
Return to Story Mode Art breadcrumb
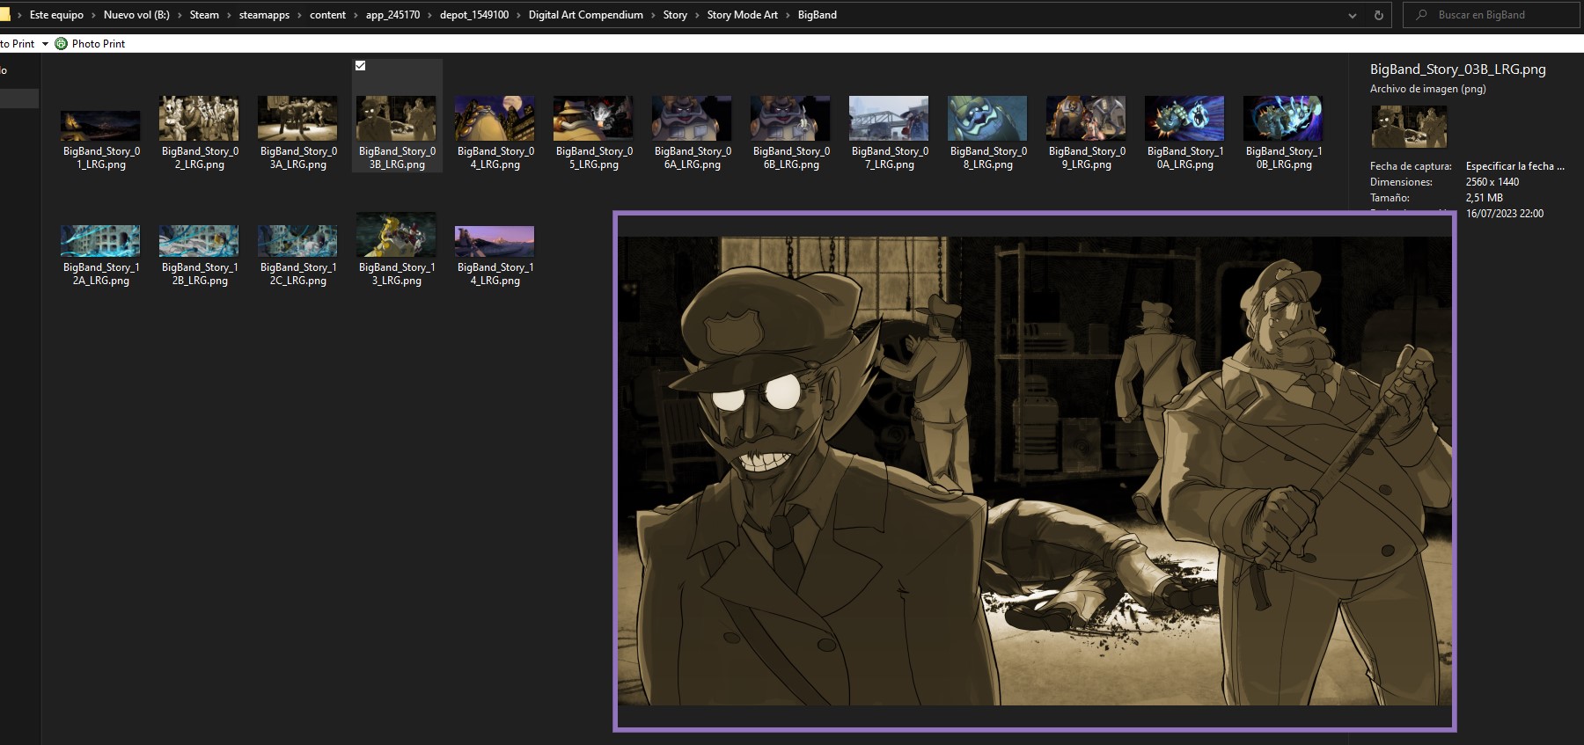743,15
